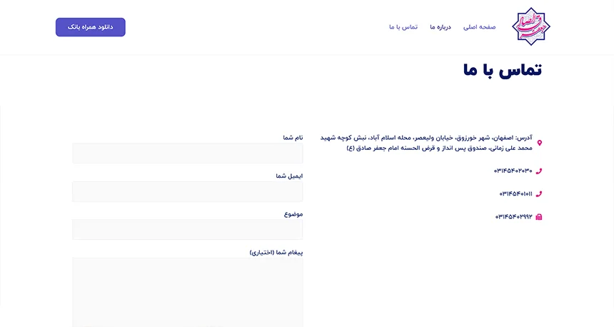Click the phone number 03145401011

pyautogui.click(x=515, y=193)
